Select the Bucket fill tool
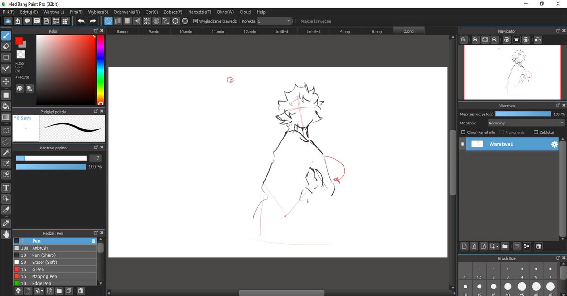 click(x=6, y=106)
